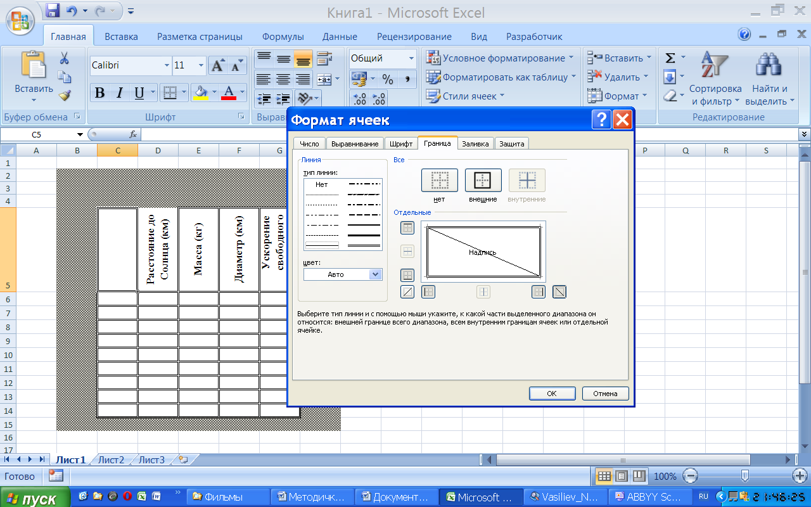Open the Авто line color picker
Image resolution: width=811 pixels, height=507 pixels.
(343, 274)
